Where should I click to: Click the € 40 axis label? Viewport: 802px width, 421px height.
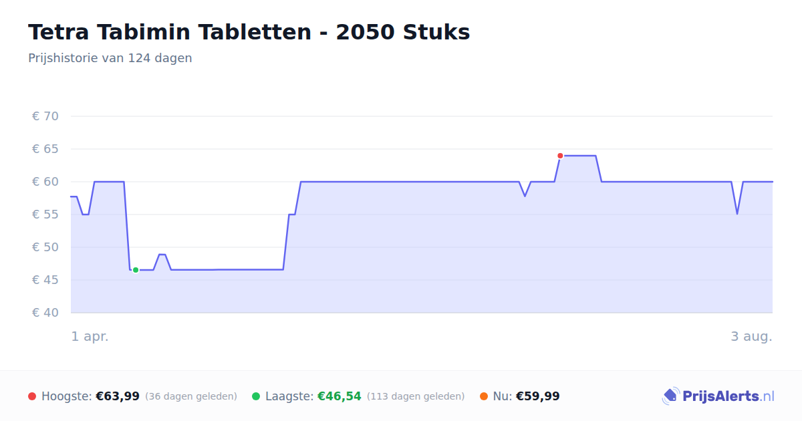(45, 313)
